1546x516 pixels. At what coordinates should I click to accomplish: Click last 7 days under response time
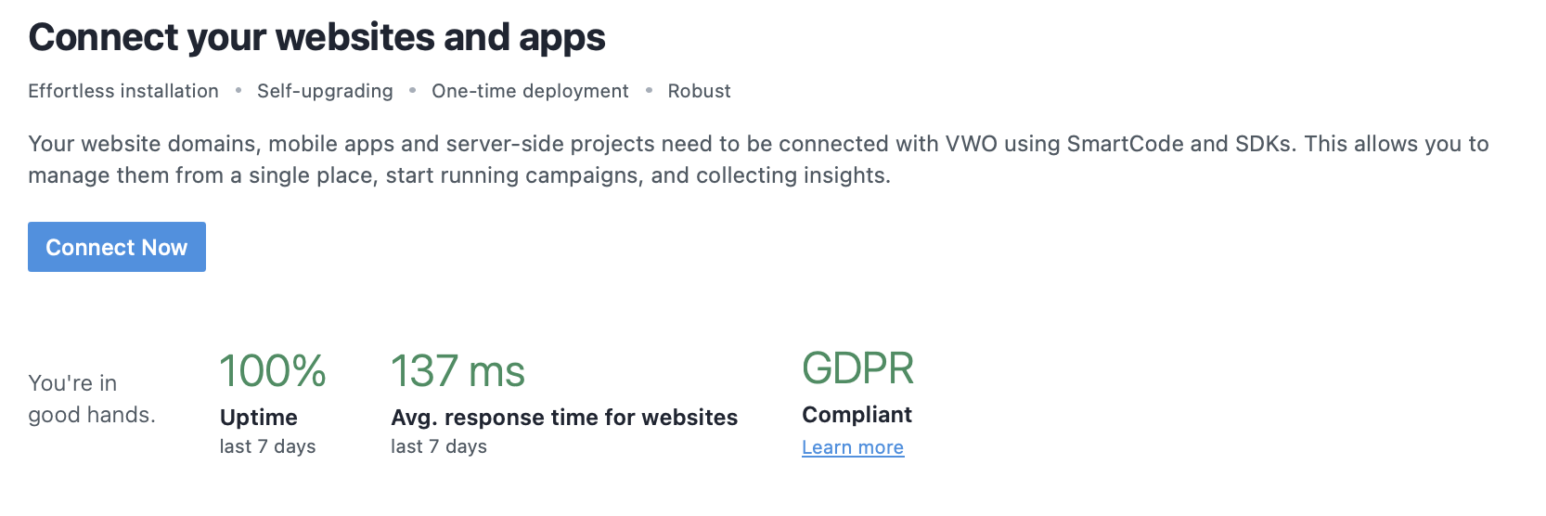(439, 446)
